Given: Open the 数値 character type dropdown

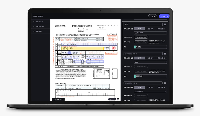Looking at the screenshot, I should tap(150, 62).
